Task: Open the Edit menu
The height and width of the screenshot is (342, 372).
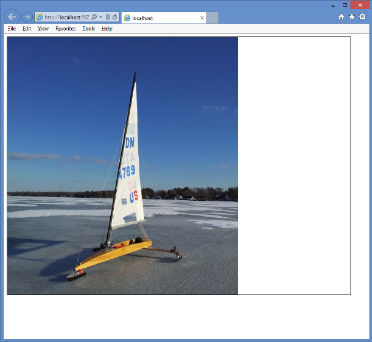Action: 27,29
